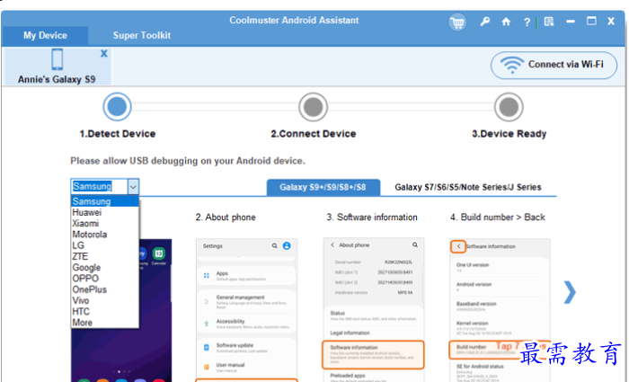Maximize the Coolmuster window
Viewport: 629px width, 382px height.
pos(591,22)
